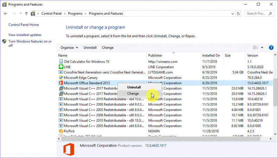Click the Microsoft Edge Canary icon

pyautogui.click(x=61, y=78)
